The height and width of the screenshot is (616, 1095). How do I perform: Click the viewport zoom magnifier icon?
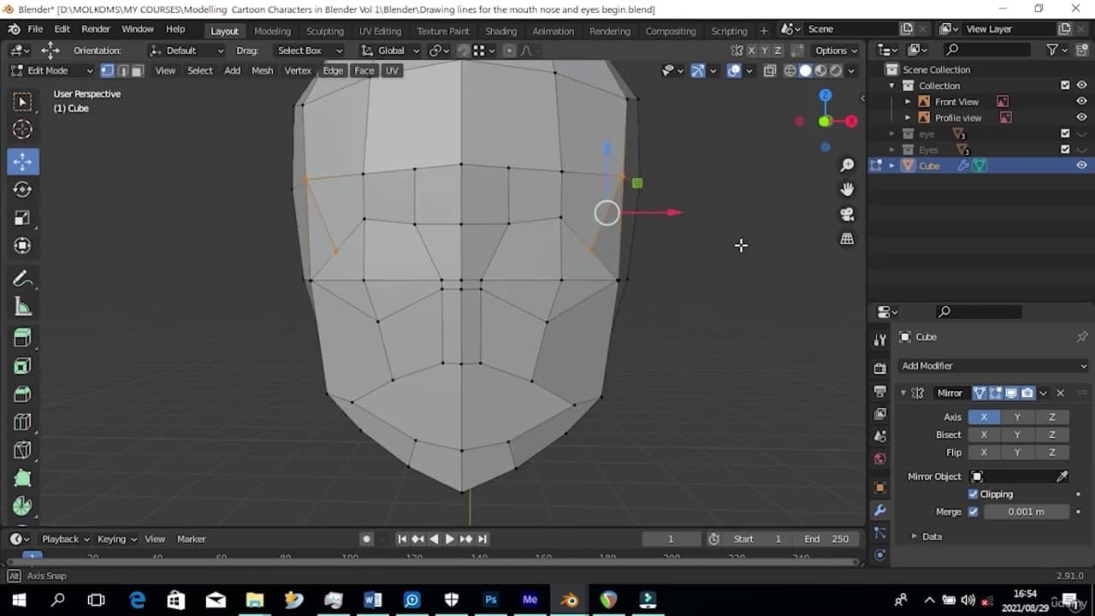click(847, 165)
